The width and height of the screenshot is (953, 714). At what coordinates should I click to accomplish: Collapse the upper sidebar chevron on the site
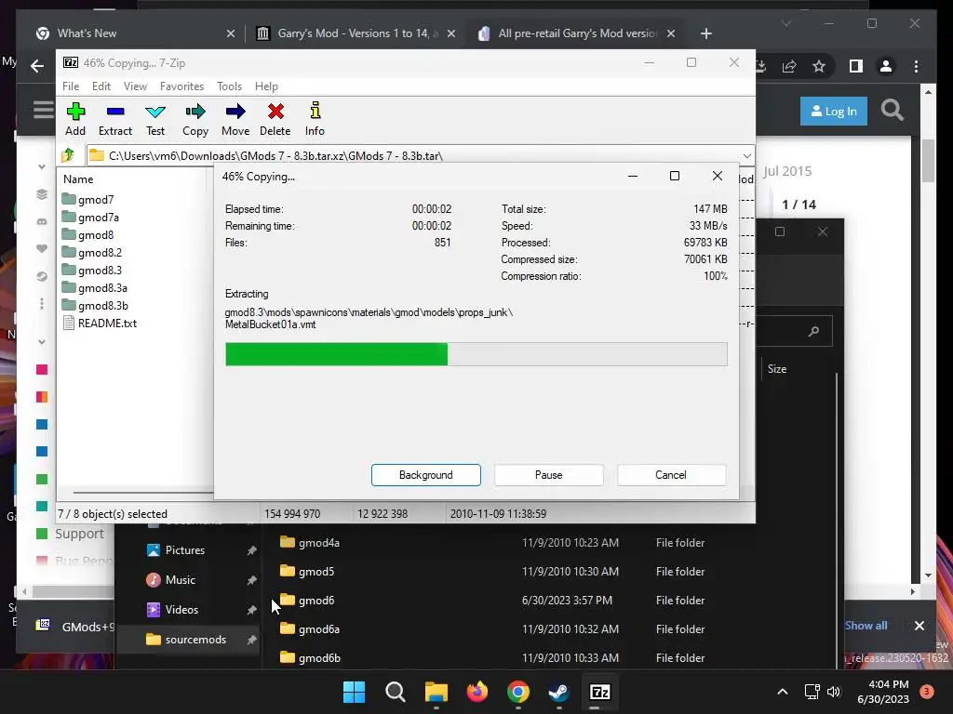41,166
